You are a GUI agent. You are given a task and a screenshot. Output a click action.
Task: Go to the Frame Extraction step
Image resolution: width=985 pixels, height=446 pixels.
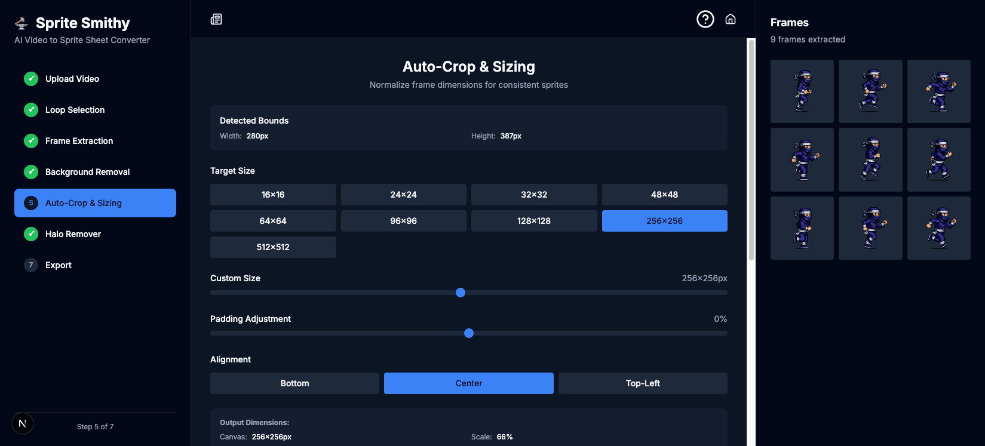click(79, 141)
